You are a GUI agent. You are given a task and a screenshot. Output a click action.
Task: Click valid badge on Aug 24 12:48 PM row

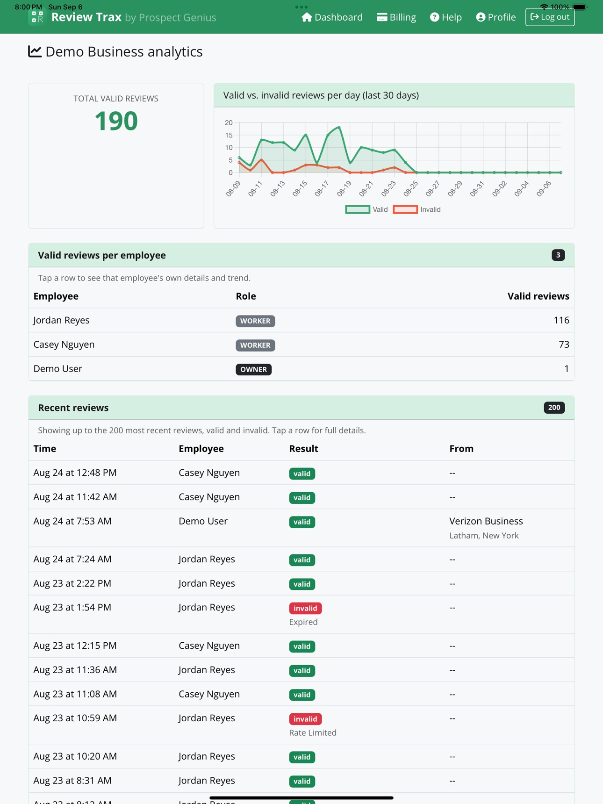coord(302,474)
